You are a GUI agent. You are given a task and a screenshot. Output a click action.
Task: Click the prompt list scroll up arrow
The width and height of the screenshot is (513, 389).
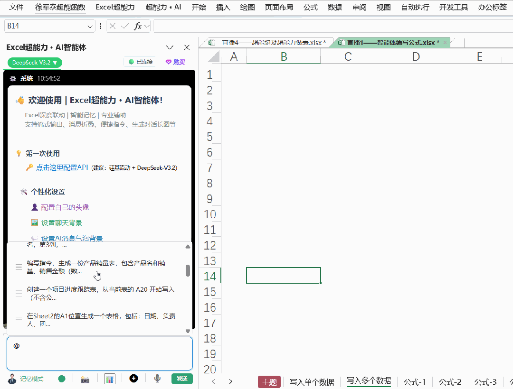coord(188,247)
